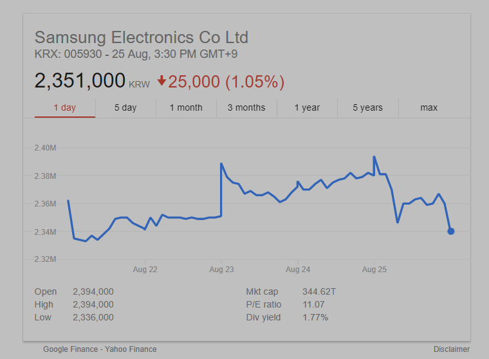Select the 1 day tab
Viewport: 489px width, 359px height.
[64, 107]
